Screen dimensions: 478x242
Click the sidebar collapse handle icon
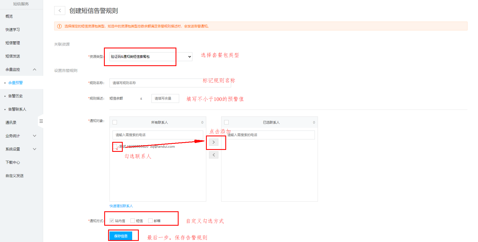coord(41,121)
